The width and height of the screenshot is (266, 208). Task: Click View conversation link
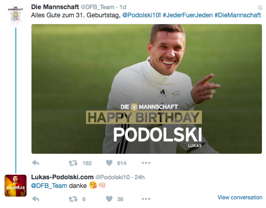point(240,198)
